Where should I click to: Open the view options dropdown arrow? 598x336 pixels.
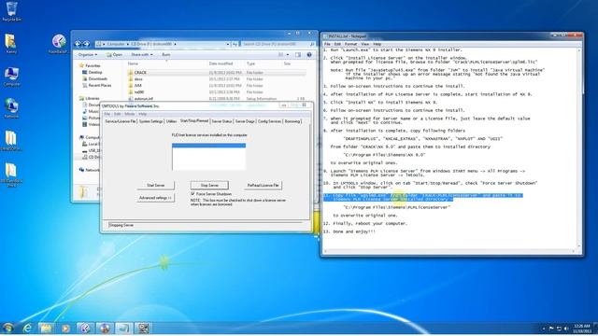click(288, 55)
